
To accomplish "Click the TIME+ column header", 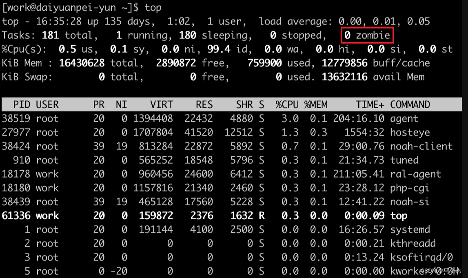I will (370, 105).
